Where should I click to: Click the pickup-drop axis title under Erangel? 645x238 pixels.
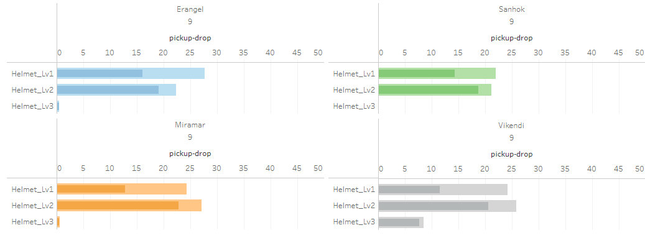point(190,39)
